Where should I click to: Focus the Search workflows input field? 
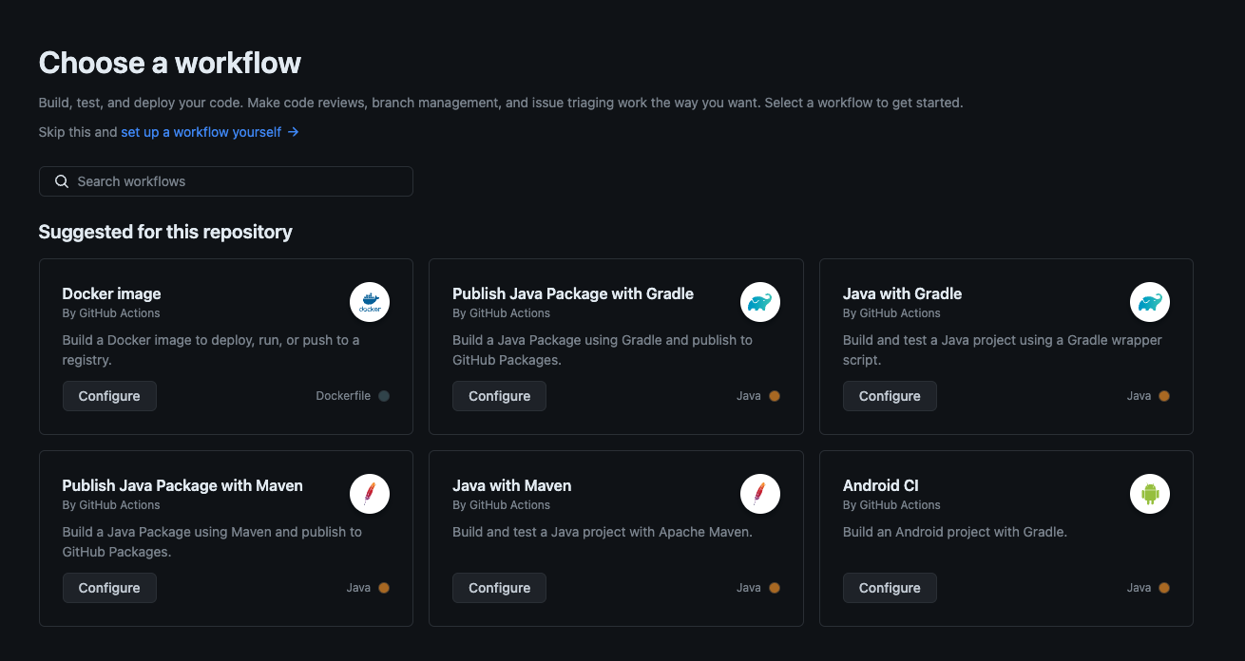click(x=238, y=181)
